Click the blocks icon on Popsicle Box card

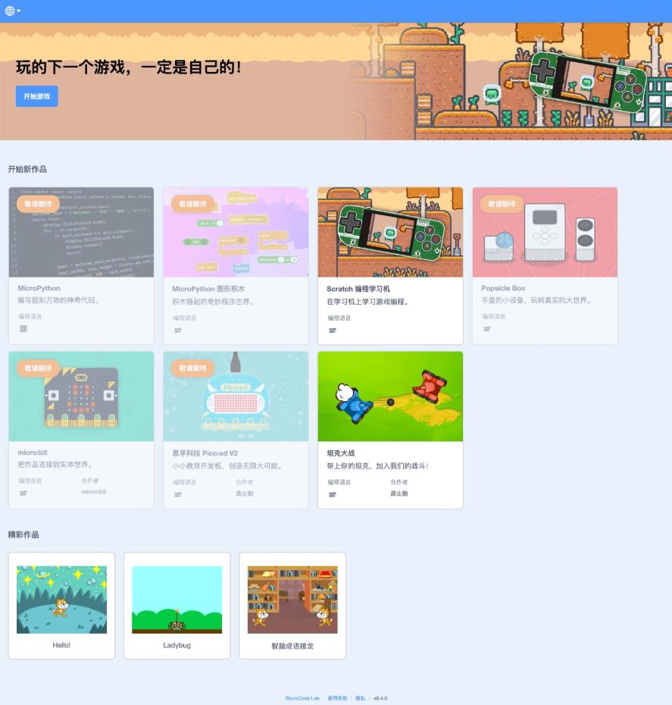click(486, 329)
